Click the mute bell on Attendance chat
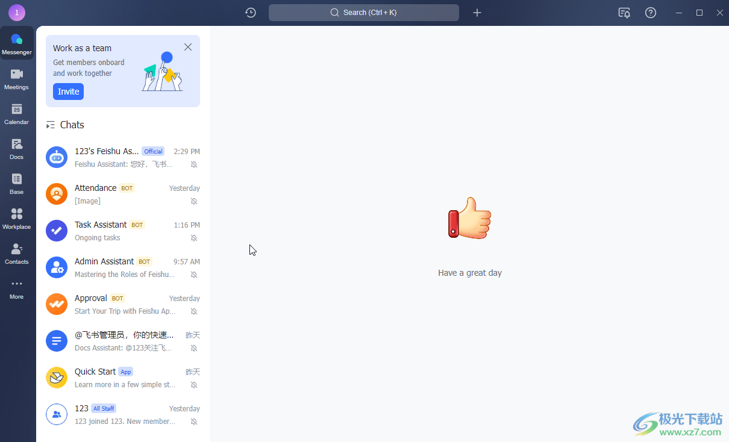The height and width of the screenshot is (442, 729). coord(194,201)
